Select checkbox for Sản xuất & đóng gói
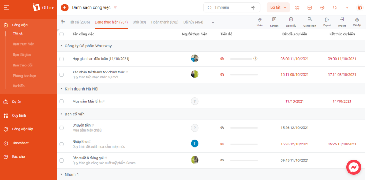This screenshot has height=180, width=366. coord(61,160)
